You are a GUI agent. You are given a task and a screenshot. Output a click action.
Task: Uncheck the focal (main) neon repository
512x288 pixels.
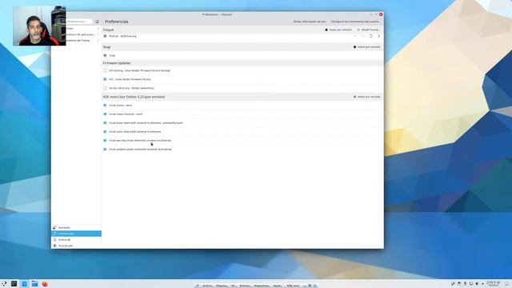tap(105, 106)
